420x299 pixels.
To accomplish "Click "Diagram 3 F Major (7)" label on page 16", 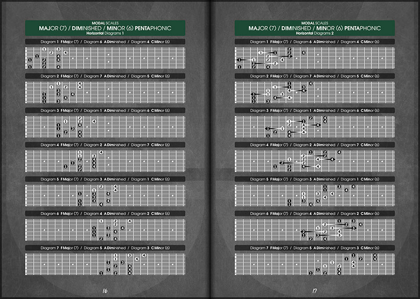I will click(59, 110).
